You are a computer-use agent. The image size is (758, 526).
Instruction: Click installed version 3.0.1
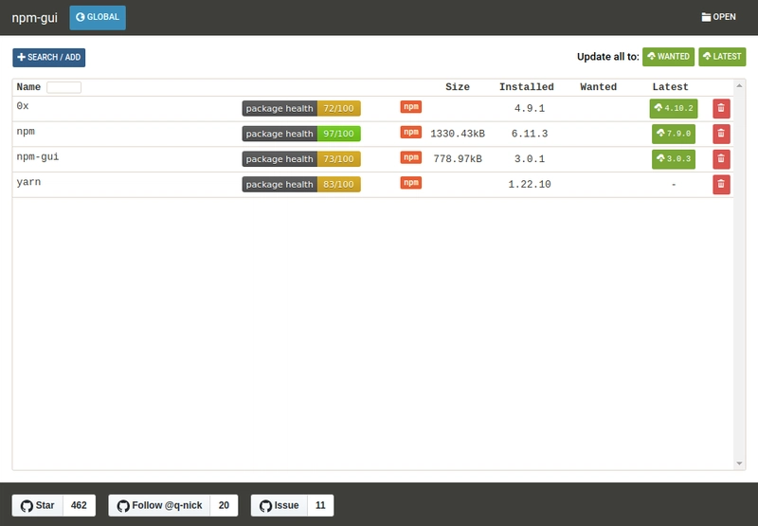530,158
